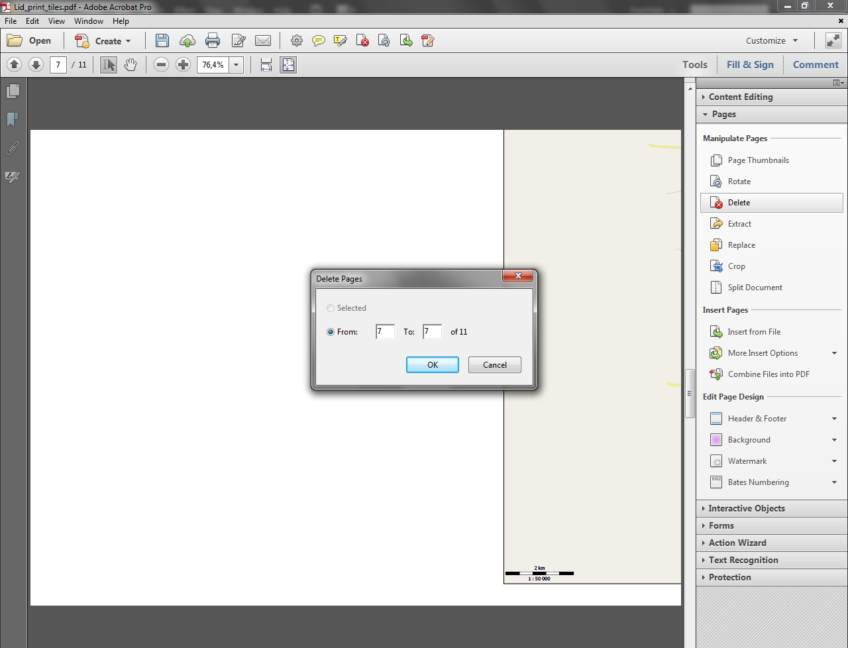Show previous page with up arrow
The image size is (848, 648).
click(15, 64)
